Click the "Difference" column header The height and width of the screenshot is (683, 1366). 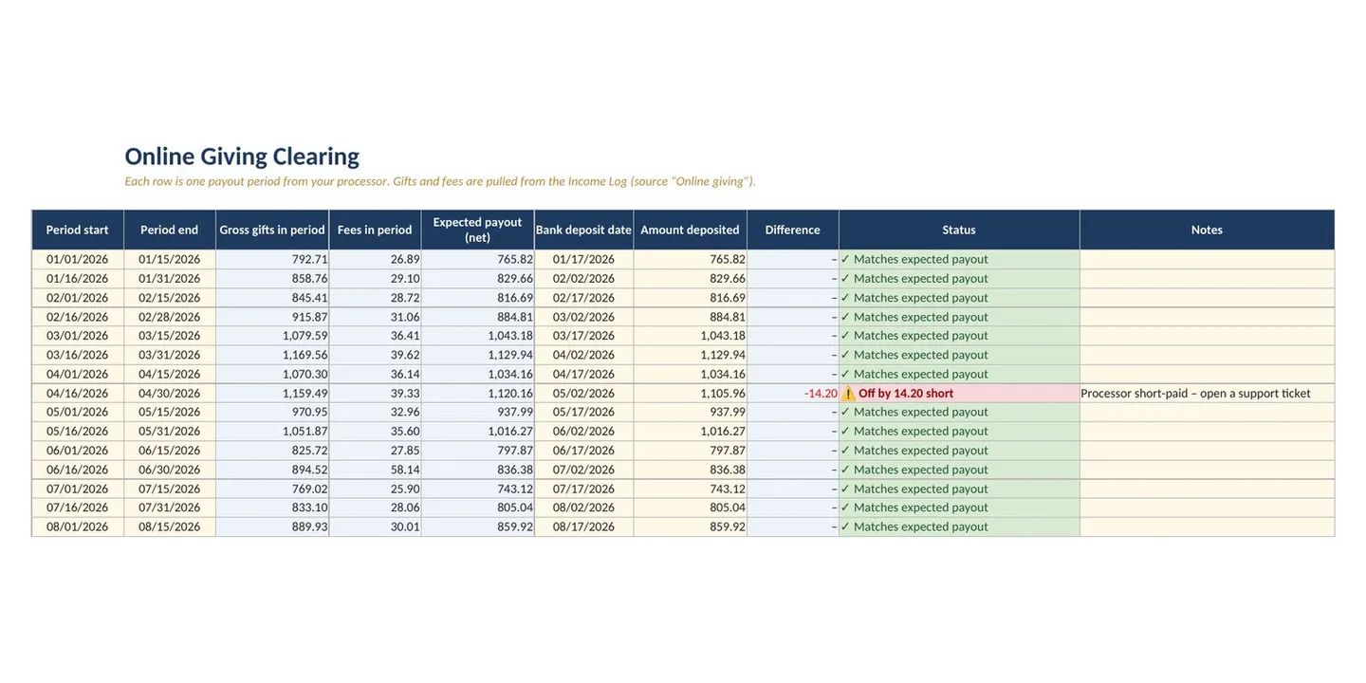point(793,230)
